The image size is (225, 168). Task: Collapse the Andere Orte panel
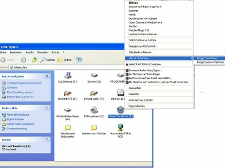(47, 108)
